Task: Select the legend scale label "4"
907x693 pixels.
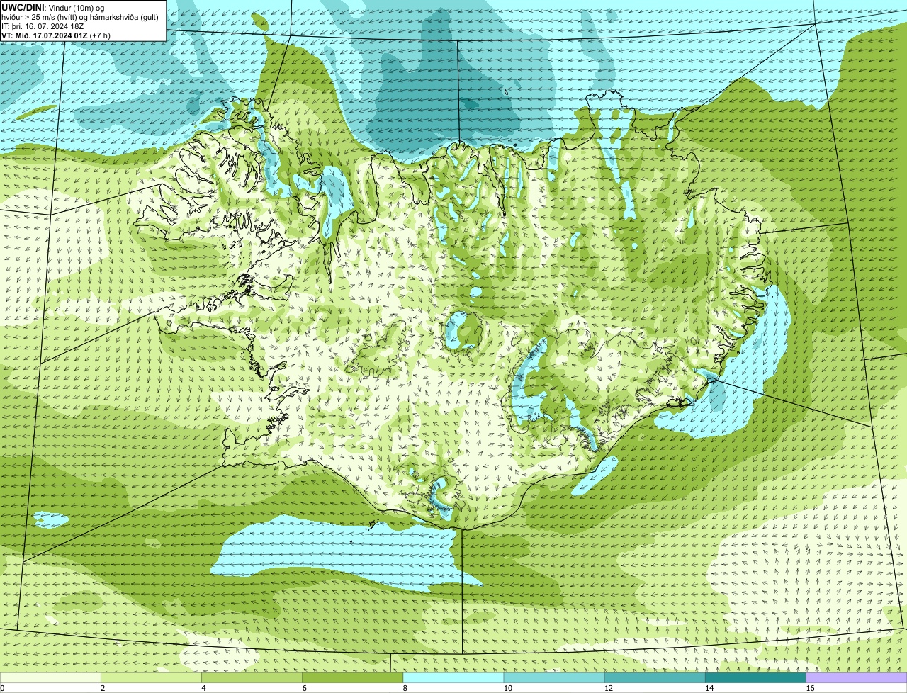Action: click(x=203, y=688)
